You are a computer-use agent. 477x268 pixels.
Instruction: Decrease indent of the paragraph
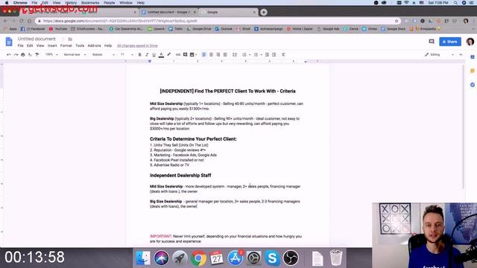point(267,54)
